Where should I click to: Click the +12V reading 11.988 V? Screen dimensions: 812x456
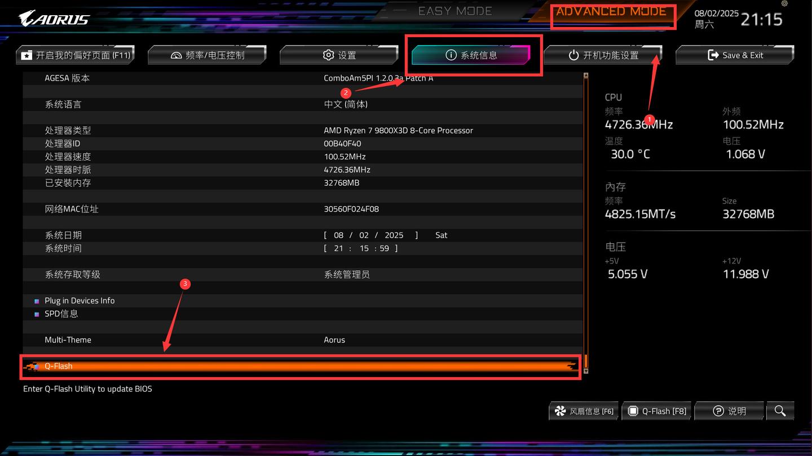745,274
